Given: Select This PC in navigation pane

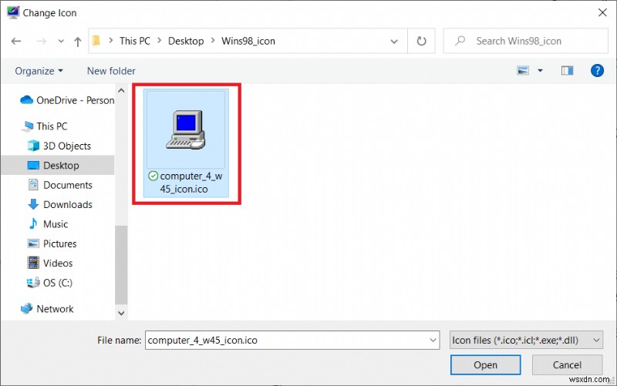Looking at the screenshot, I should (x=52, y=126).
